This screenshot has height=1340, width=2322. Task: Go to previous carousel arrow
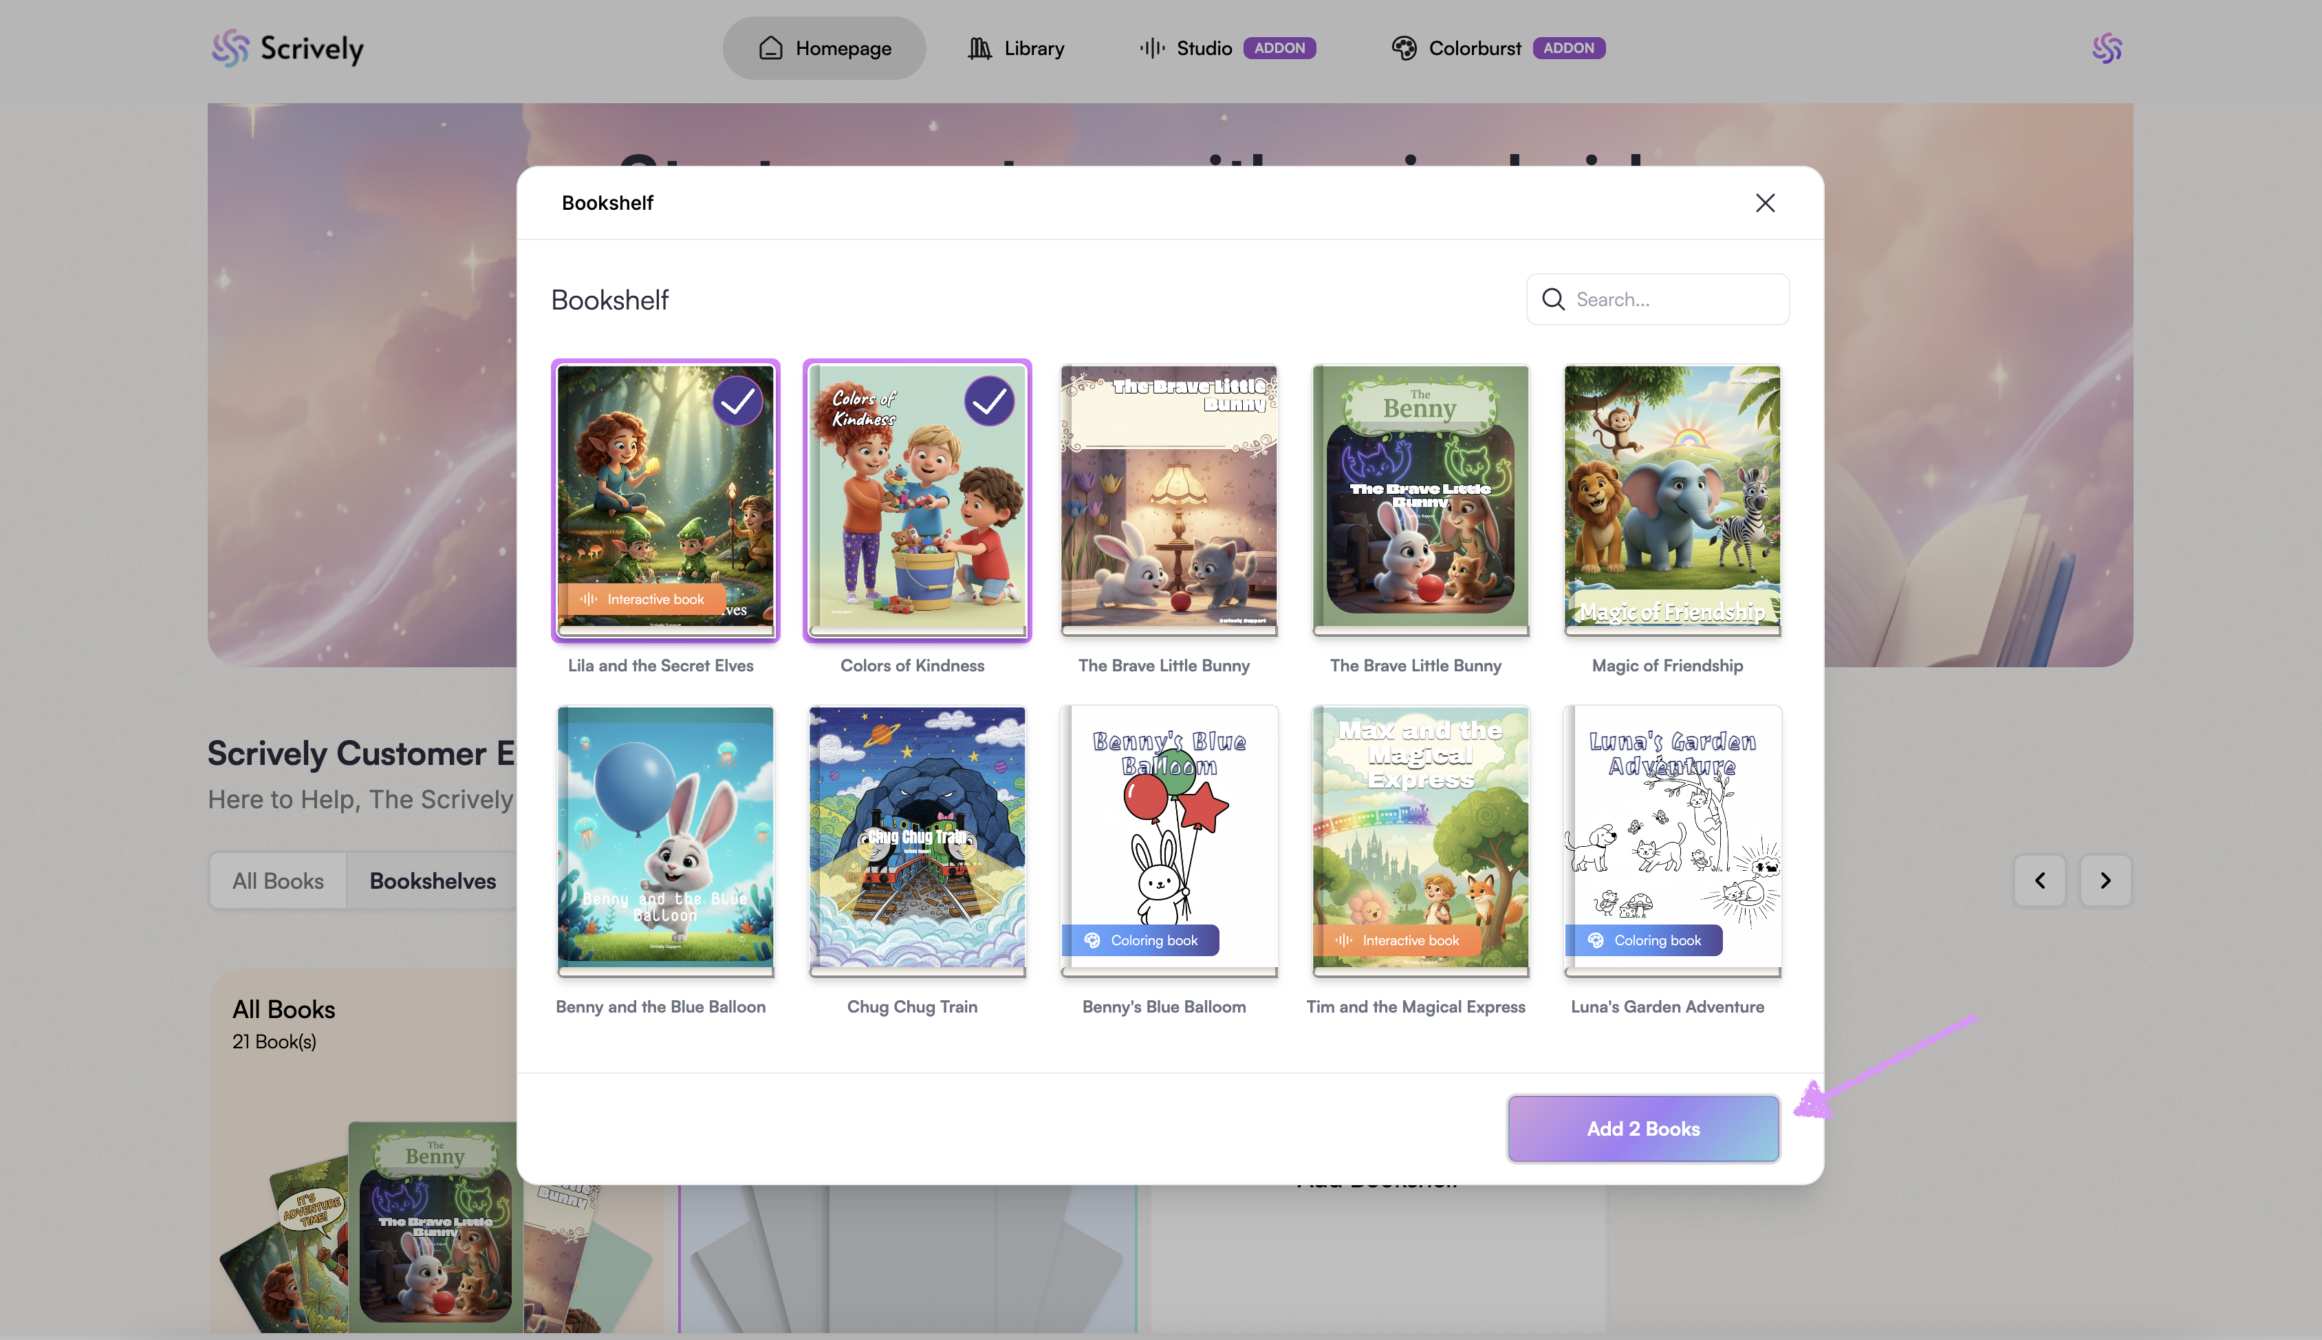2039,880
